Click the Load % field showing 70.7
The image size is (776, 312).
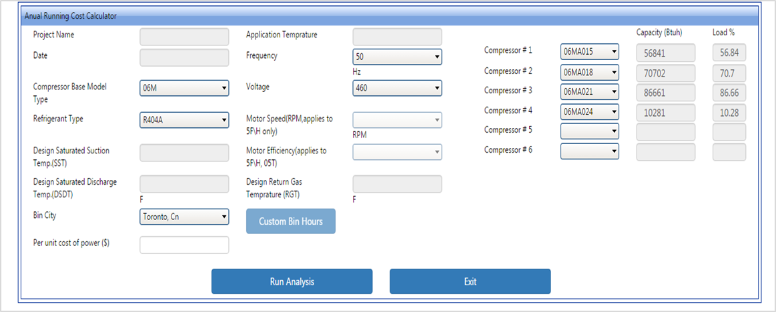click(x=729, y=73)
